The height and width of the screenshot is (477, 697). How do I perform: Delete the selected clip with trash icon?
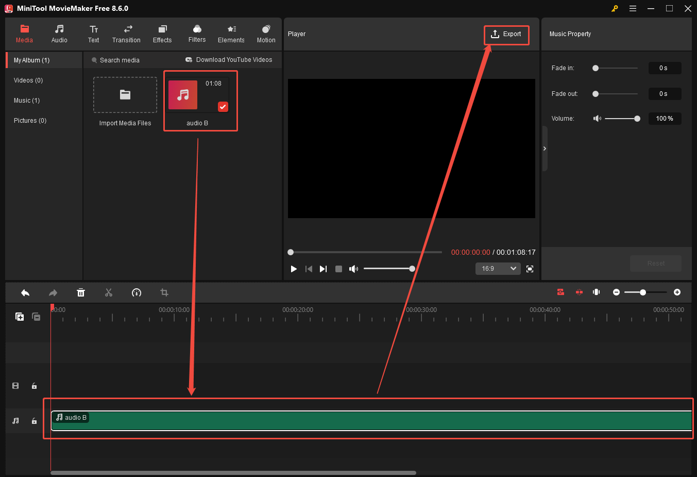tap(81, 293)
